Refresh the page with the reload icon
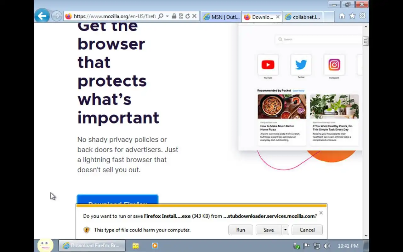The image size is (403, 252). point(188,16)
